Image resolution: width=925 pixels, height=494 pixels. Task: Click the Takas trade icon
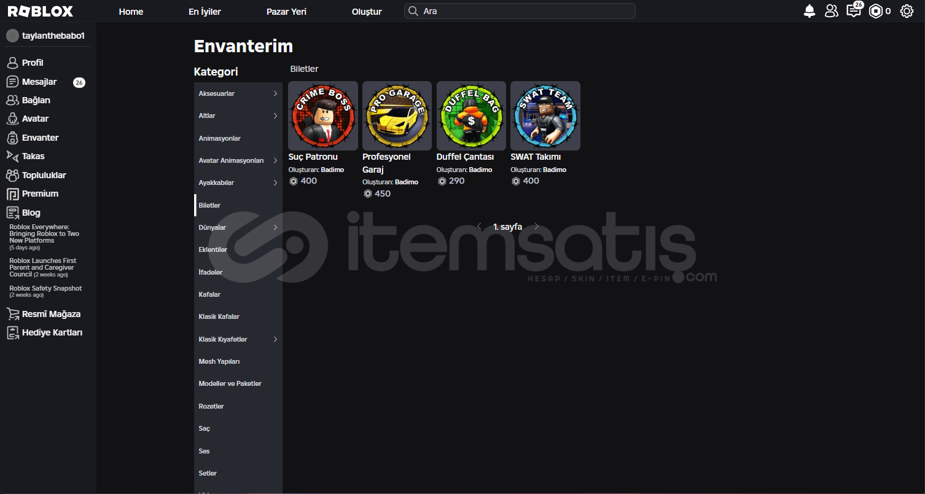[x=12, y=156]
